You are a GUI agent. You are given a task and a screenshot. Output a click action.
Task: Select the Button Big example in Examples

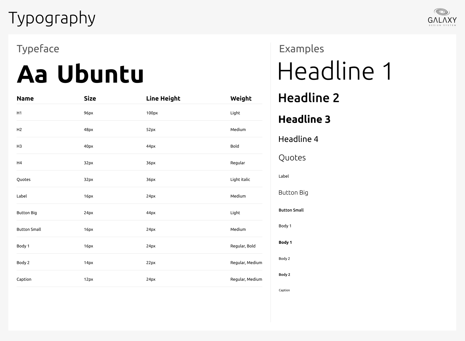293,193
